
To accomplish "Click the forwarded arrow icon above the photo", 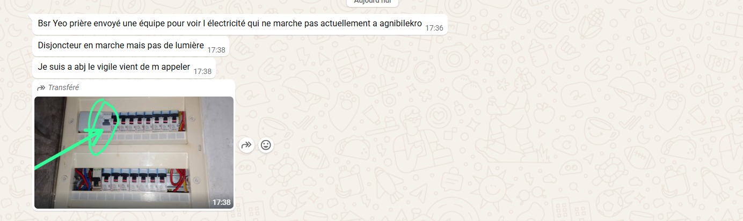I will click(x=41, y=87).
